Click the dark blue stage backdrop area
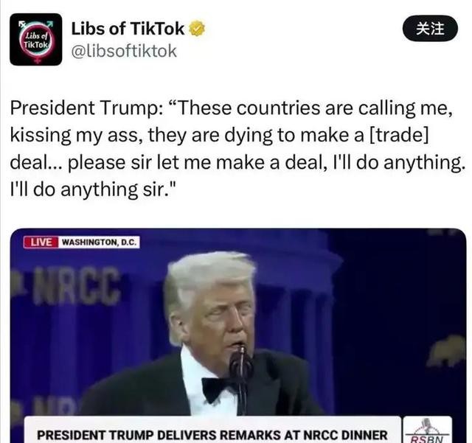Viewport: 472px width, 443px height. (x=392, y=301)
